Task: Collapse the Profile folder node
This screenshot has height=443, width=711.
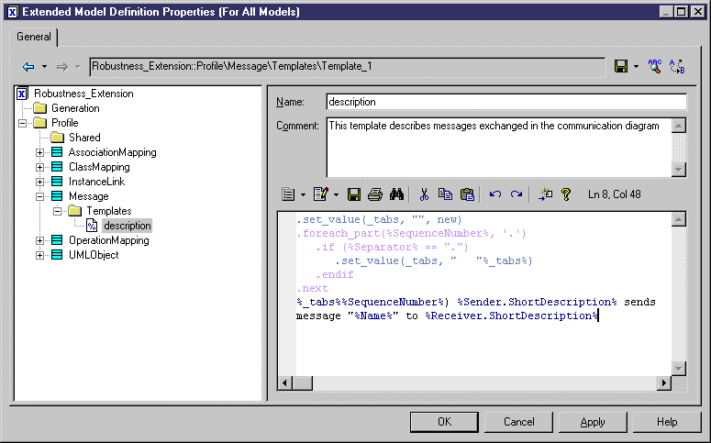Action: 22,123
